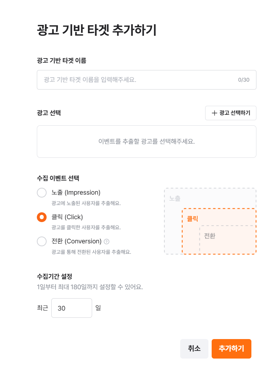Screen dimensions: 268x373
Task: Click the 광고 선택하기 button
Action: pos(231,113)
